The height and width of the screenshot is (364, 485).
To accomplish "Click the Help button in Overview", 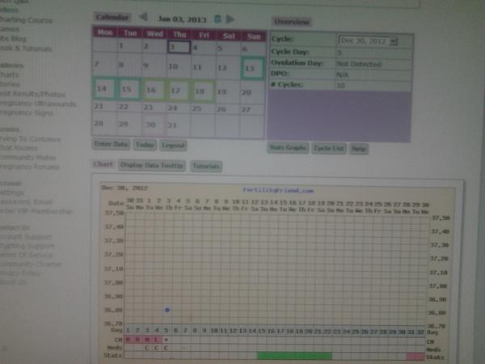I will [359, 148].
